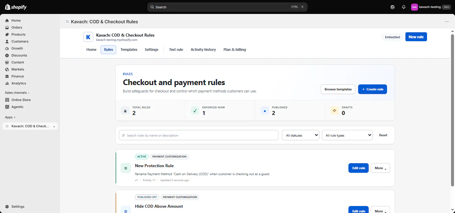Open Markets section

pyautogui.click(x=18, y=69)
